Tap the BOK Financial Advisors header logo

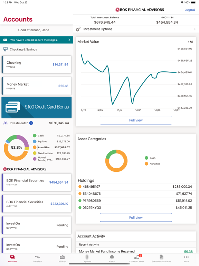click(140, 10)
